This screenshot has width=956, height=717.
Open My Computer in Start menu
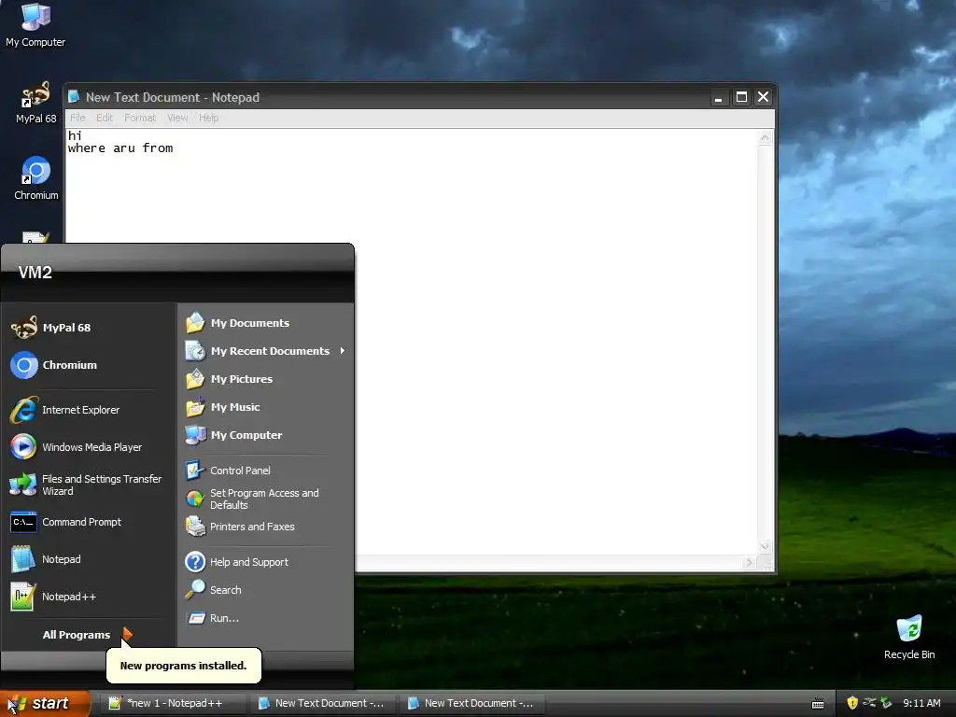pyautogui.click(x=265, y=435)
